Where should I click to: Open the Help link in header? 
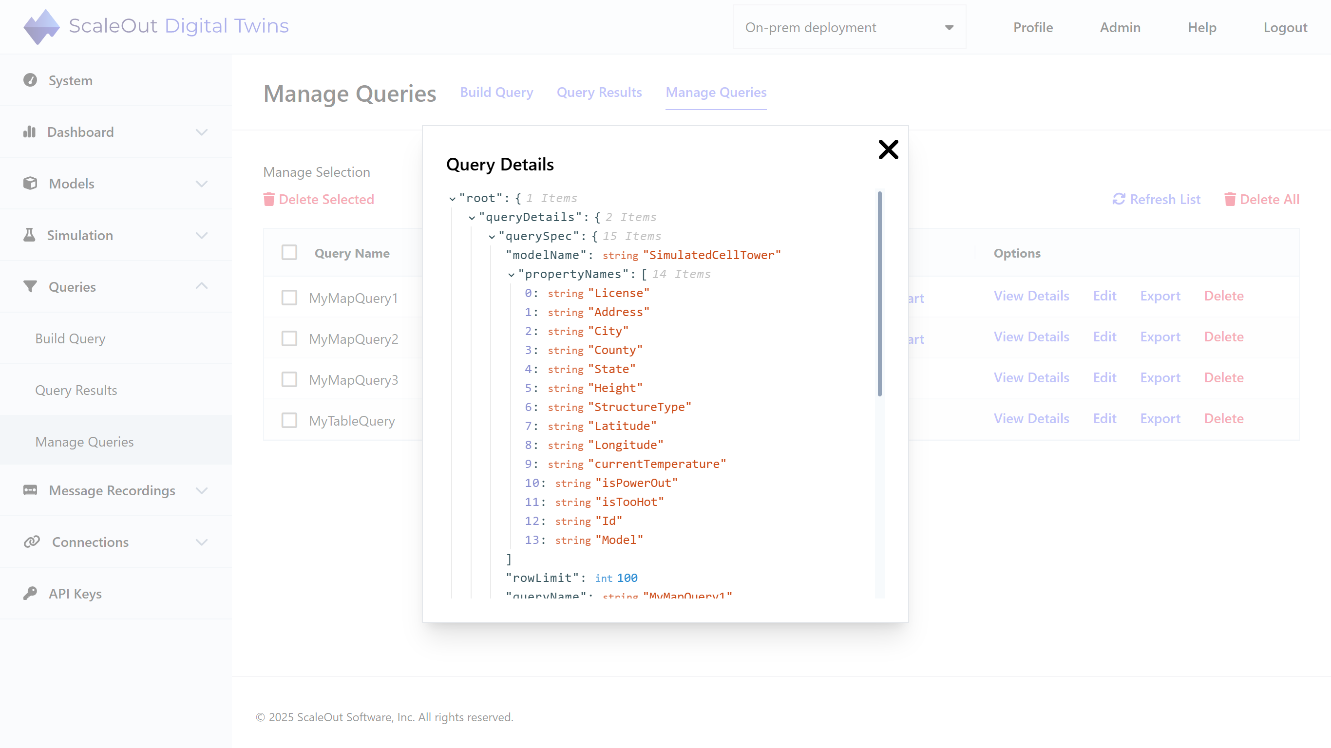coord(1202,27)
